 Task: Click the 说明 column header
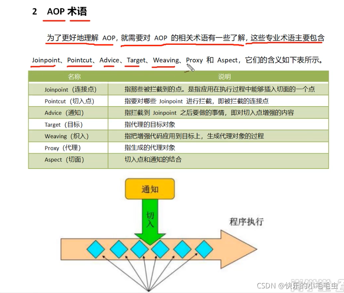(x=224, y=76)
